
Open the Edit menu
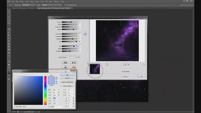click(x=17, y=2)
